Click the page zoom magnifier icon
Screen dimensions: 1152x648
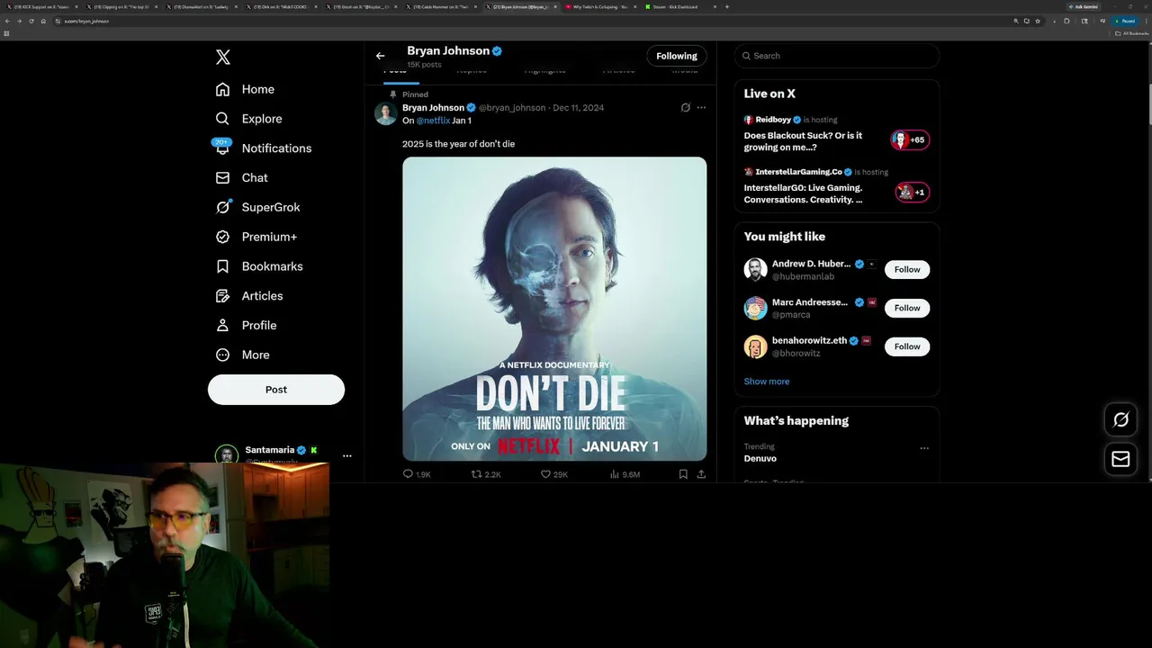(x=1016, y=21)
